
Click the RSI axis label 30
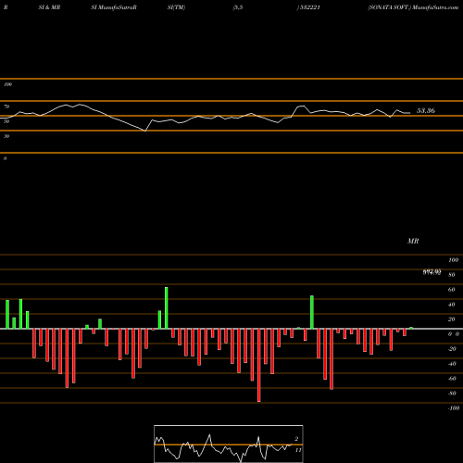(x=6, y=136)
